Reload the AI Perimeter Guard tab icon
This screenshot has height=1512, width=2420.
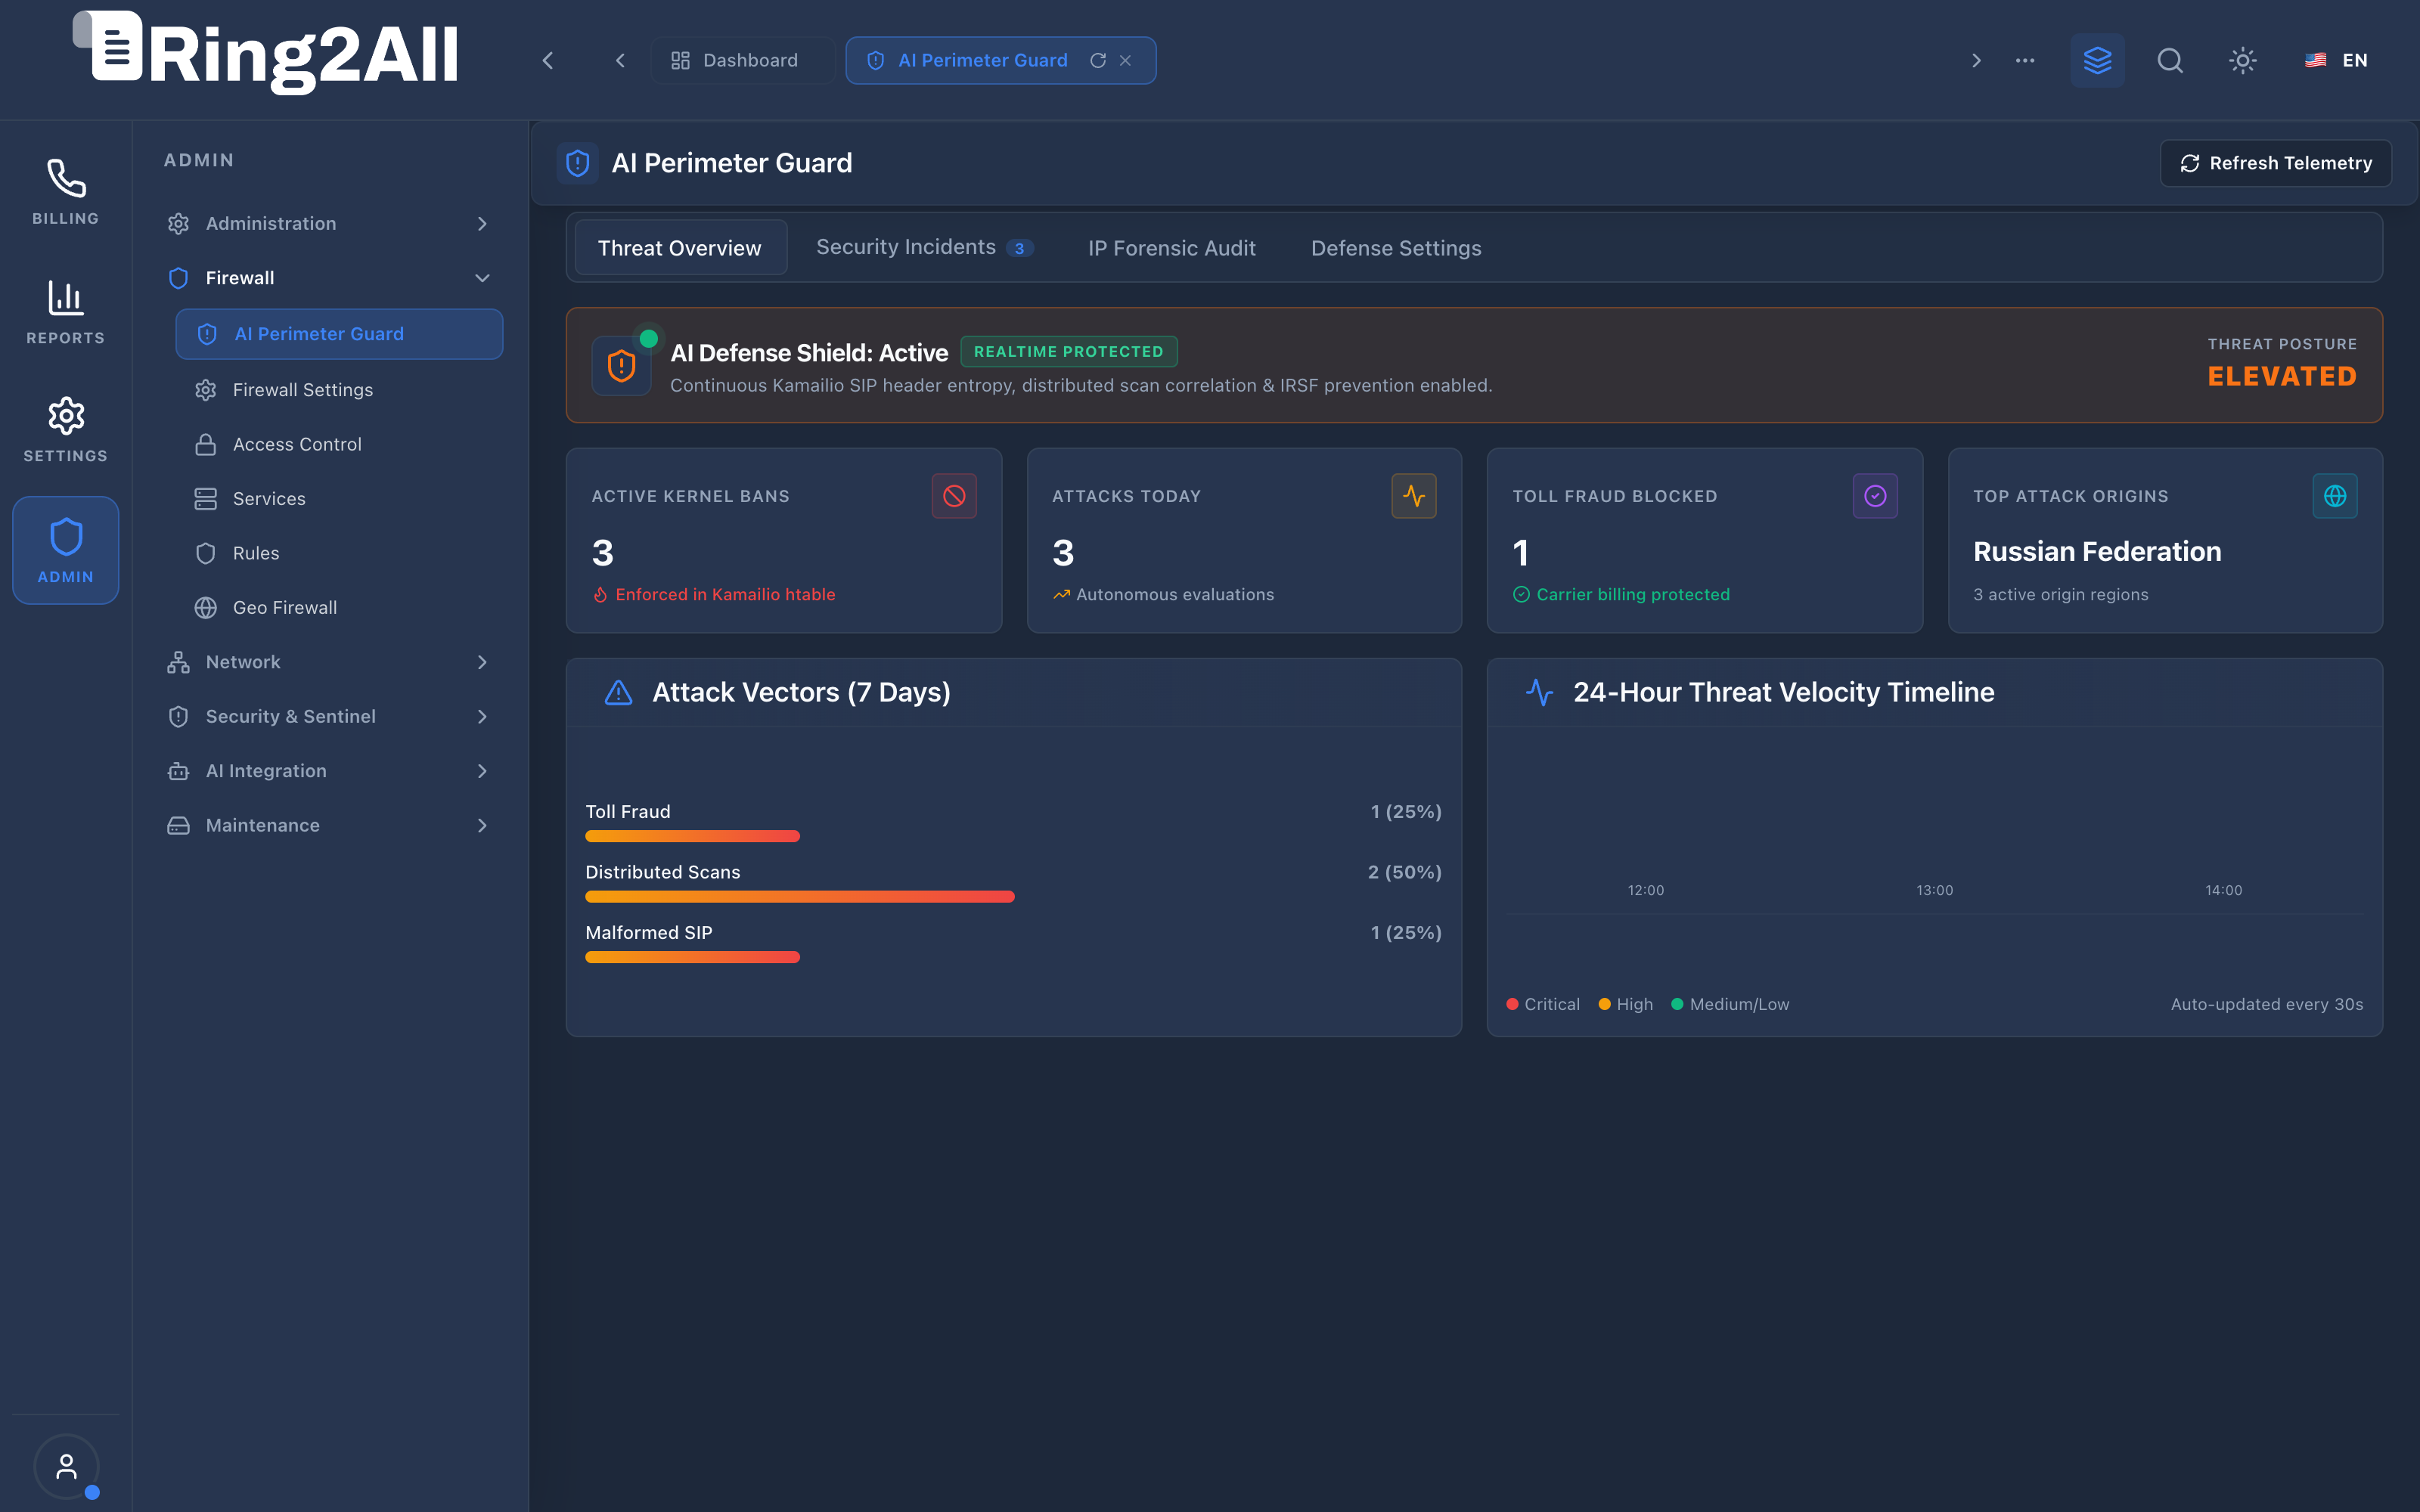pos(1098,61)
